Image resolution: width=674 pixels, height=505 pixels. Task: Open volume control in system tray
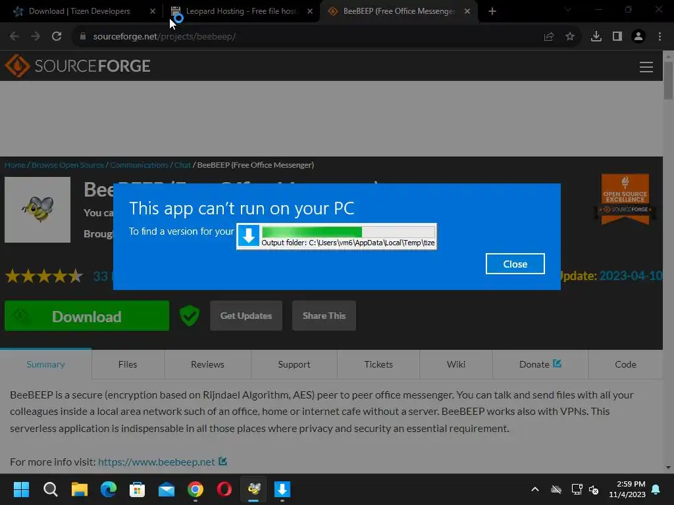594,489
